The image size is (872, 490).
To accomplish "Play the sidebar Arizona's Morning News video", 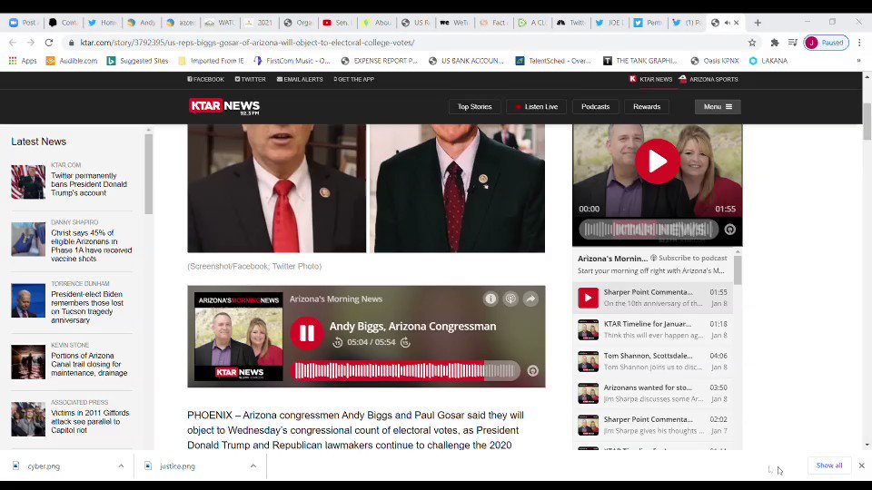I will pyautogui.click(x=658, y=162).
